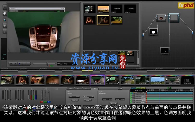Image resolution: width=195 pixels, height=122 pixels.
Task: Play forward with the right arrow button
Action: tap(24, 64)
